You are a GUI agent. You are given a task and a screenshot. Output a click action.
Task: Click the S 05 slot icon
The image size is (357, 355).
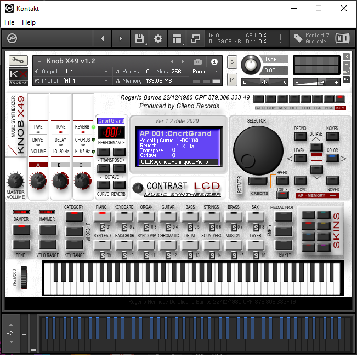coord(190,228)
